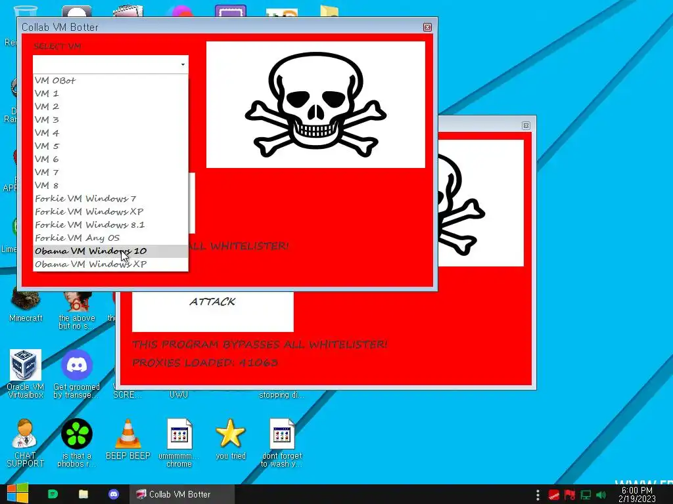Open network monitor tray icon

pyautogui.click(x=586, y=495)
